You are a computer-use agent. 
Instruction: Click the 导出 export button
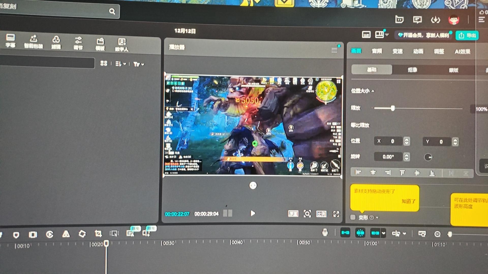pyautogui.click(x=467, y=36)
